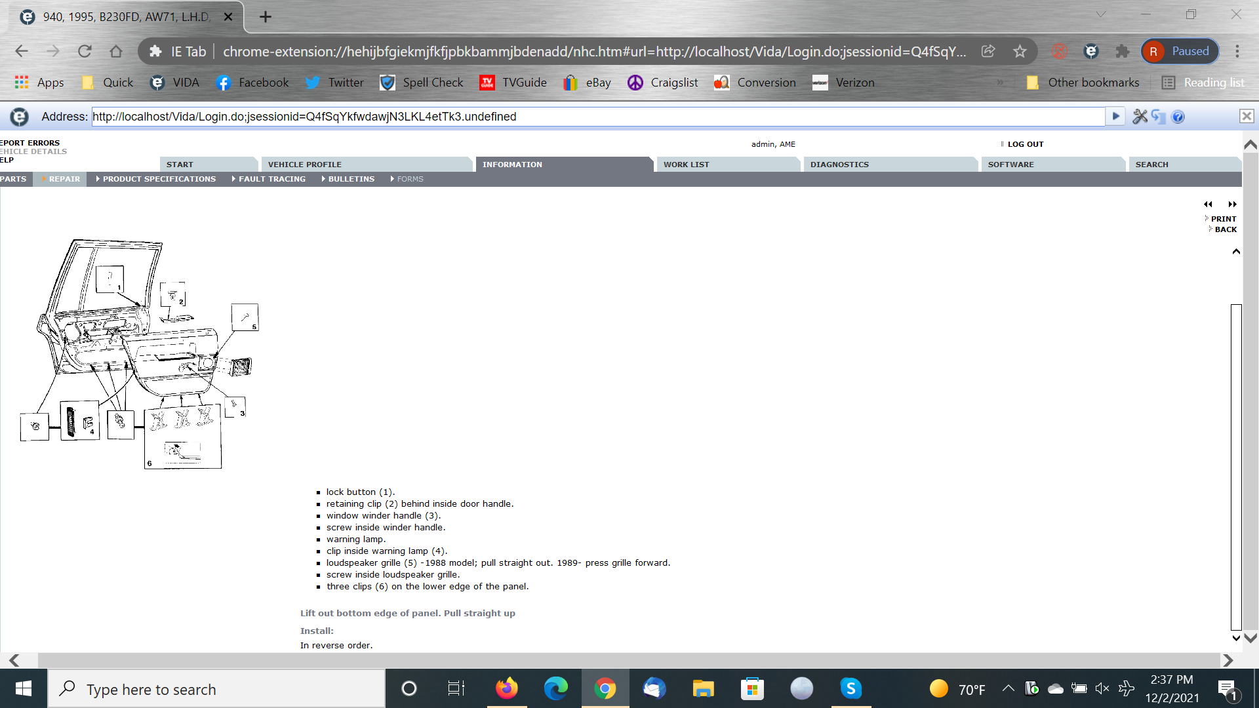Click the IE Tab extension toolbar icon
Image resolution: width=1259 pixels, height=708 pixels.
click(x=1091, y=51)
